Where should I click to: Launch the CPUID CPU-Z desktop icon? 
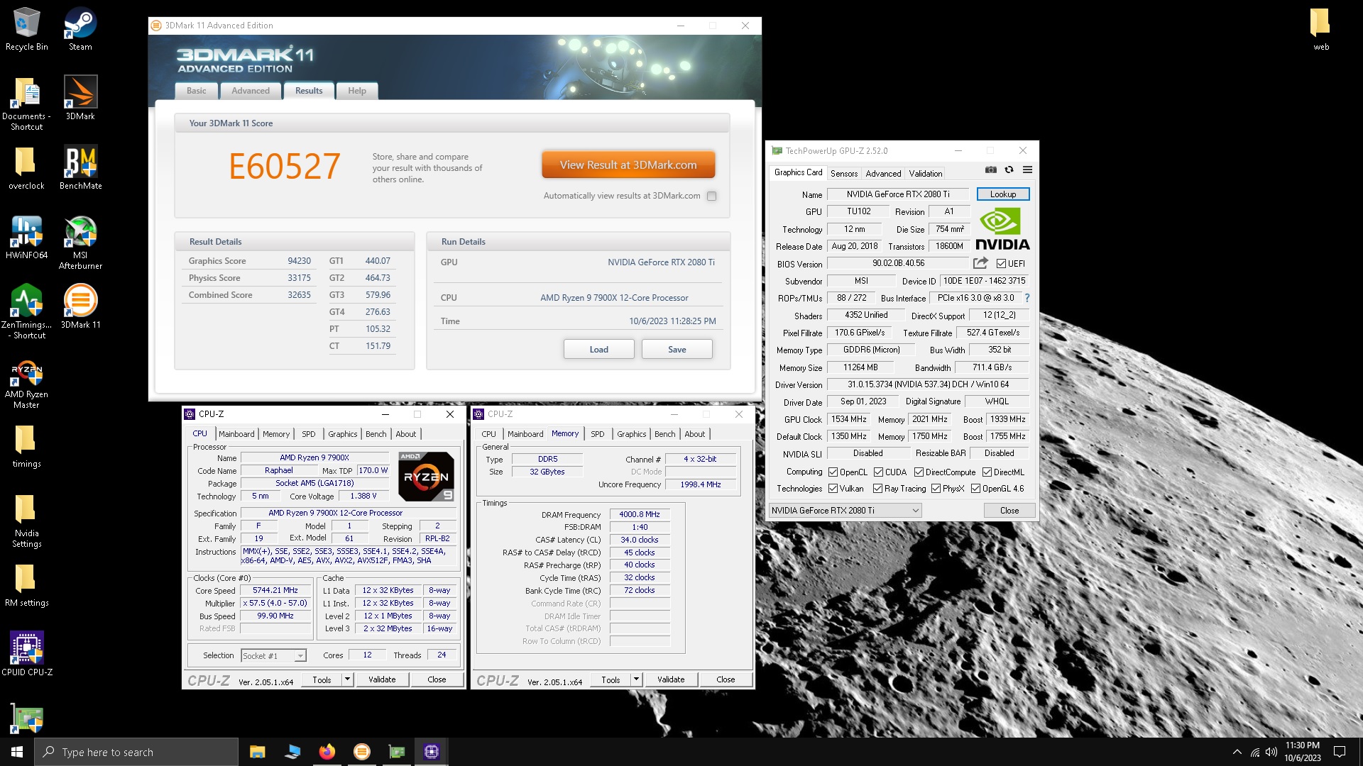pos(26,655)
